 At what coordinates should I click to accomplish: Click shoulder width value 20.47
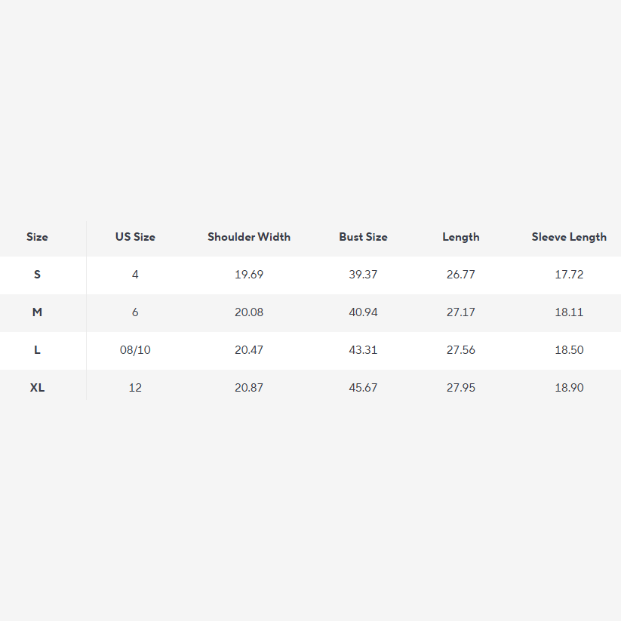coord(249,350)
